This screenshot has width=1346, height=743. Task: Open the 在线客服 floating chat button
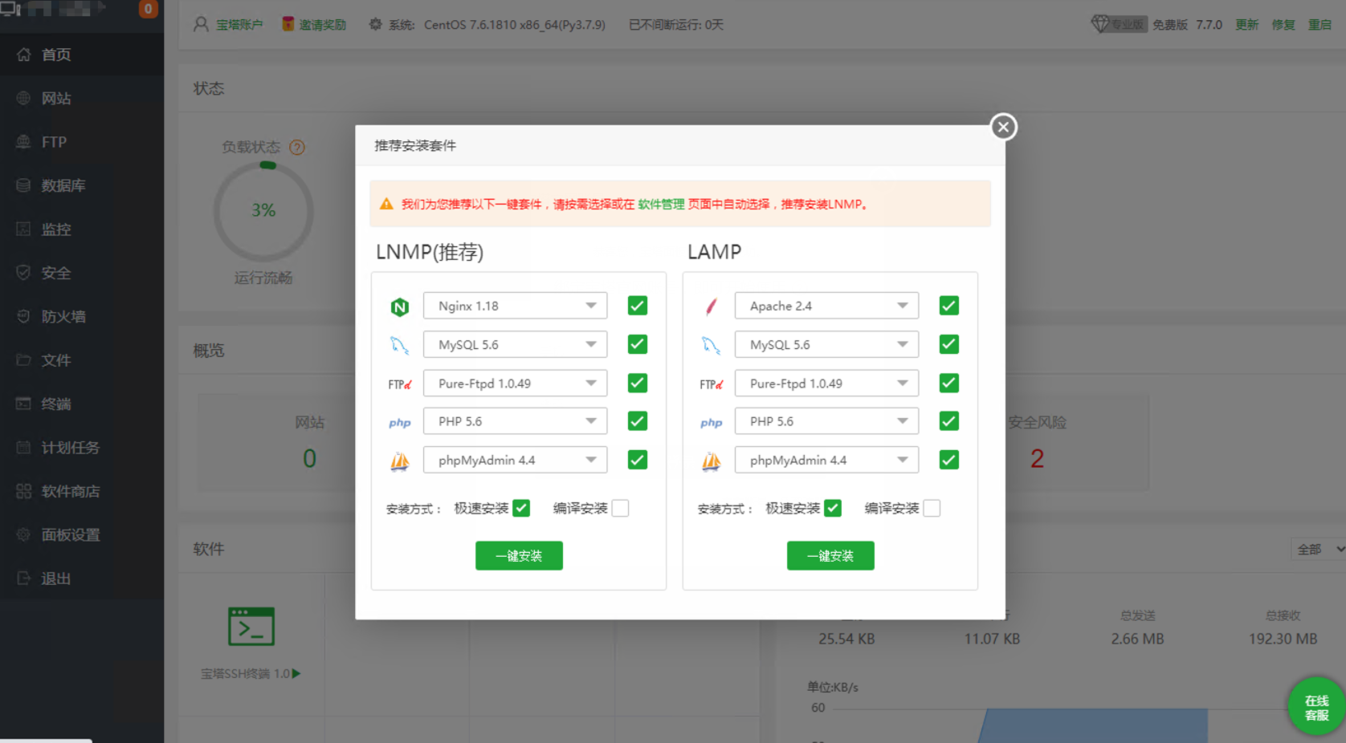pyautogui.click(x=1316, y=707)
